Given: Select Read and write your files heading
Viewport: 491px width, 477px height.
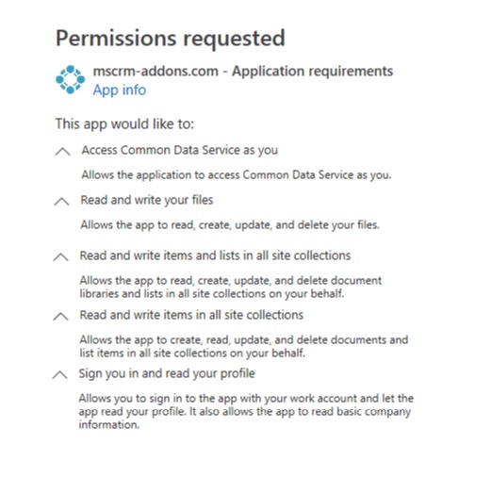Looking at the screenshot, I should 147,200.
